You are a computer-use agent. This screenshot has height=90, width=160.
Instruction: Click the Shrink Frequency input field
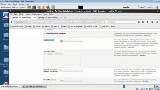(71, 80)
